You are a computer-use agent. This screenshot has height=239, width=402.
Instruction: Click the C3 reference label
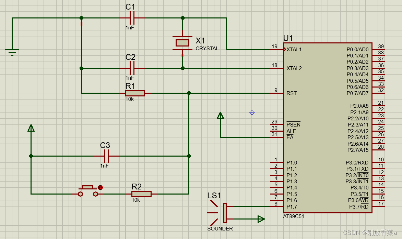point(105,145)
